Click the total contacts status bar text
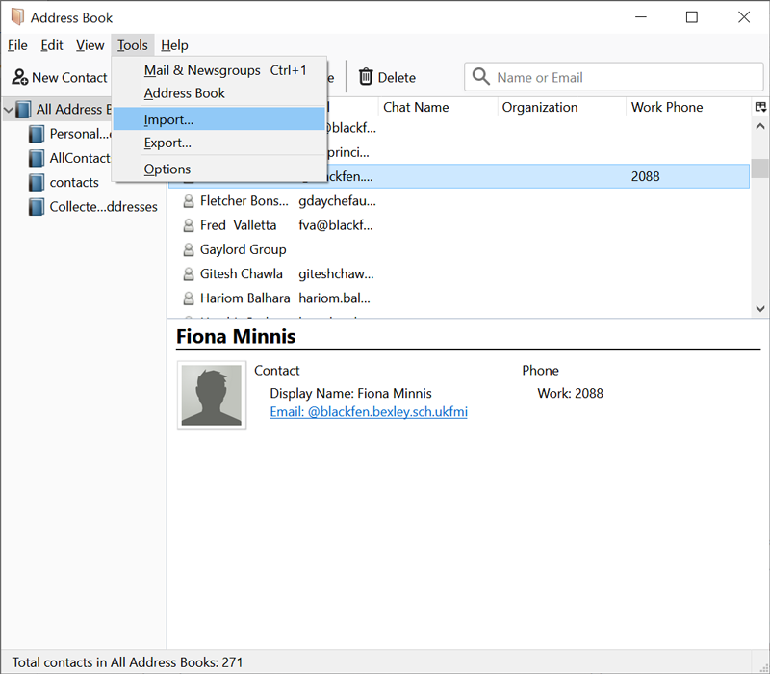Viewport: 770px width, 674px height. [x=128, y=662]
